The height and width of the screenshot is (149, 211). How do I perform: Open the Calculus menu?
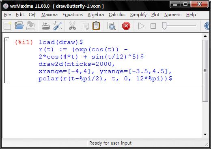117,15
